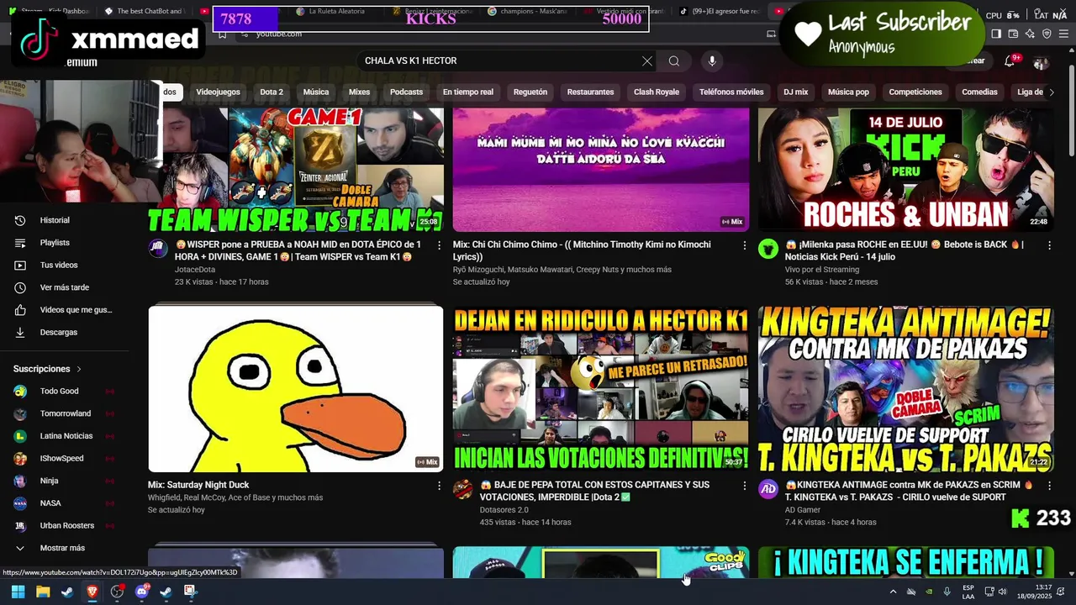1076x605 pixels.
Task: Open the Brave Leo AI icon
Action: point(1030,34)
